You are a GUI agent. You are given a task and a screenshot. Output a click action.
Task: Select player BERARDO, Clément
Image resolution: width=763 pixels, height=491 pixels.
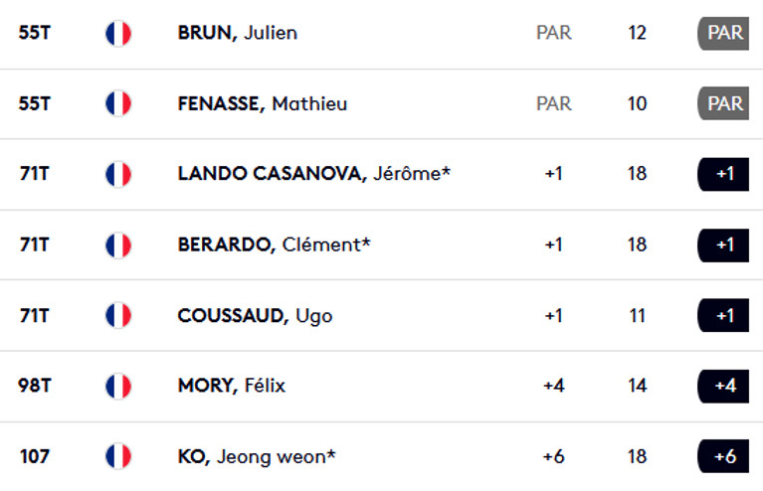pyautogui.click(x=274, y=245)
